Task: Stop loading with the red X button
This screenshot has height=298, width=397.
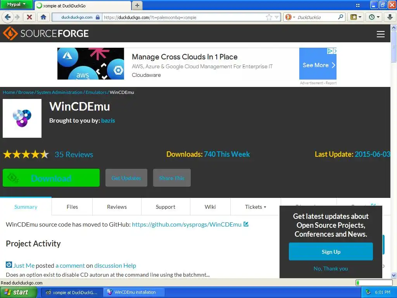Action: point(29,17)
